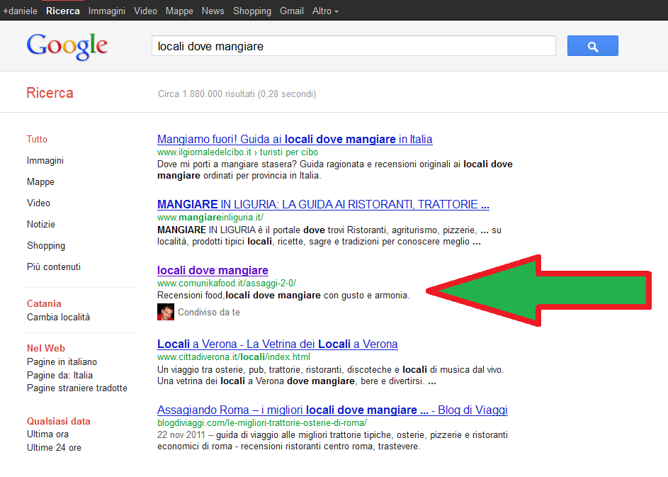This screenshot has width=668, height=477.
Task: Select Ricerca in the top navigation bar
Action: 63,11
